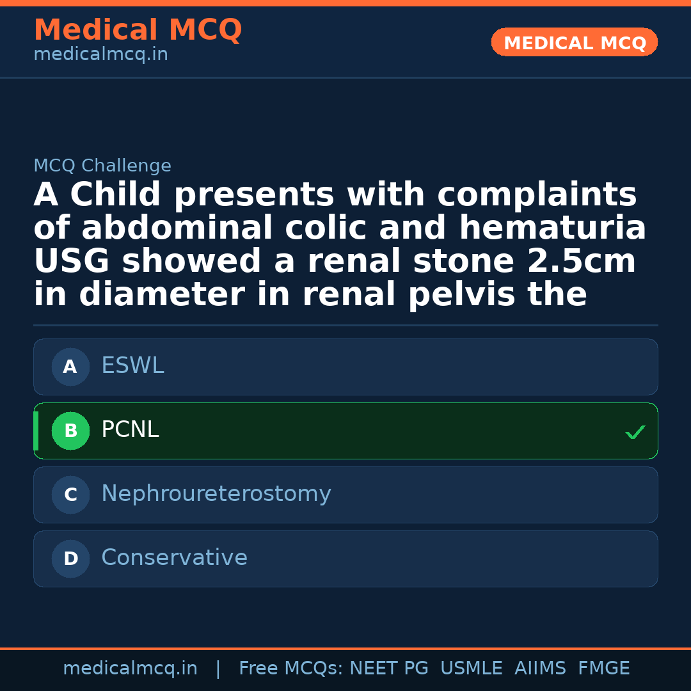Select the PCNL answer text

click(130, 430)
